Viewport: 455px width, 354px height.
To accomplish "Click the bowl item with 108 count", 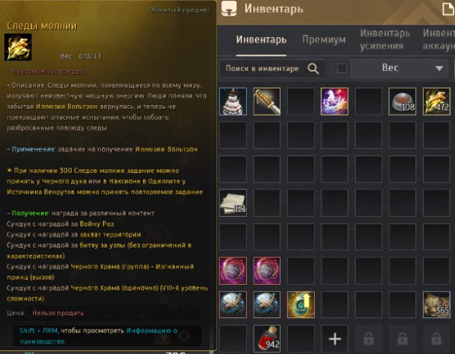I will coord(402,101).
